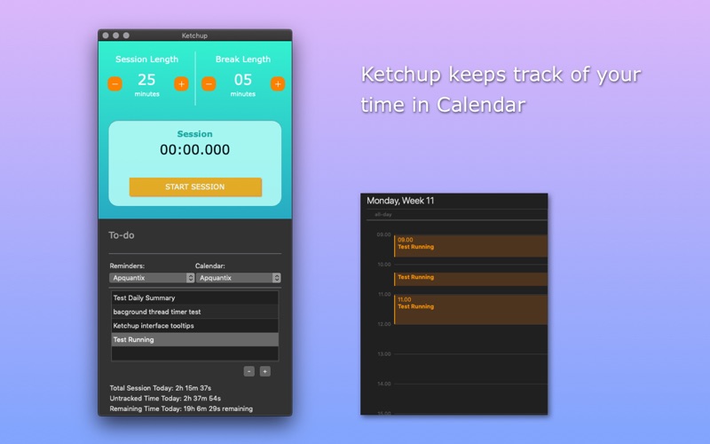Open the 09.00 Test Running calendar event
Image resolution: width=710 pixels, height=444 pixels.
pyautogui.click(x=470, y=246)
